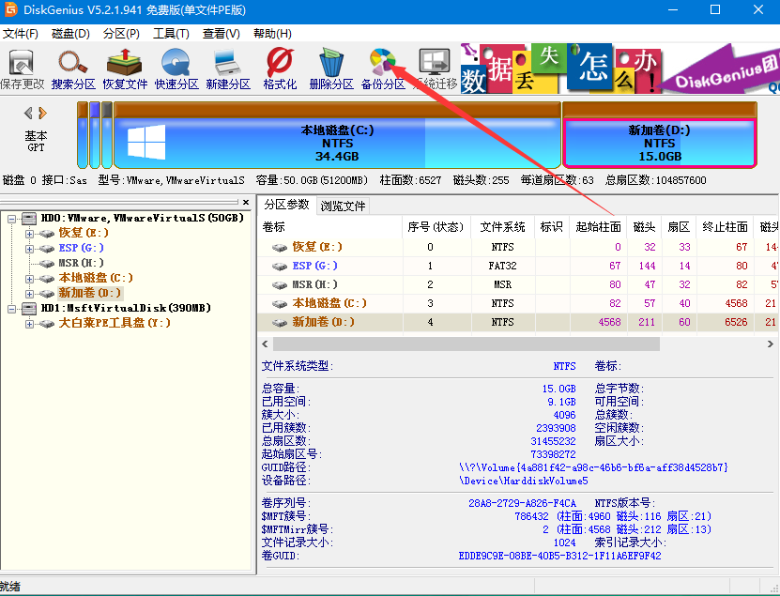Click the 卷标 column header
780x596 pixels.
(329, 227)
